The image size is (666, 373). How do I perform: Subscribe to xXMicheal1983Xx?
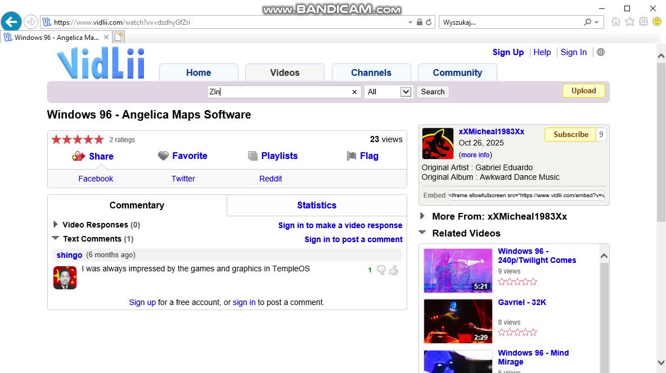(570, 134)
